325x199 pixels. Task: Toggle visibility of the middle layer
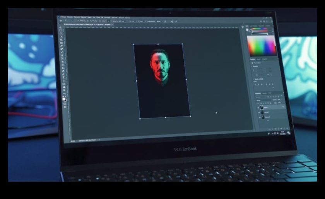point(260,112)
